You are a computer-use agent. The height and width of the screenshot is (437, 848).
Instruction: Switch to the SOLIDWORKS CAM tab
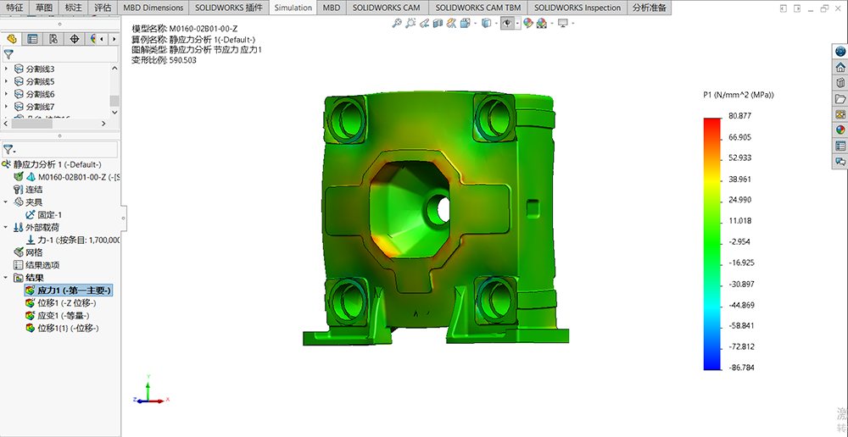click(x=385, y=8)
